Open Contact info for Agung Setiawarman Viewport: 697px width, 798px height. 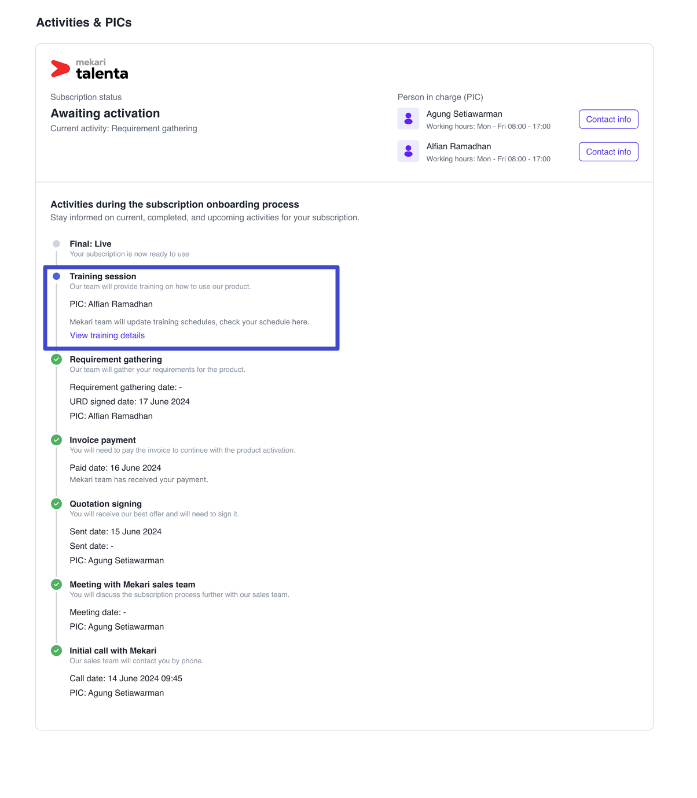pos(608,119)
